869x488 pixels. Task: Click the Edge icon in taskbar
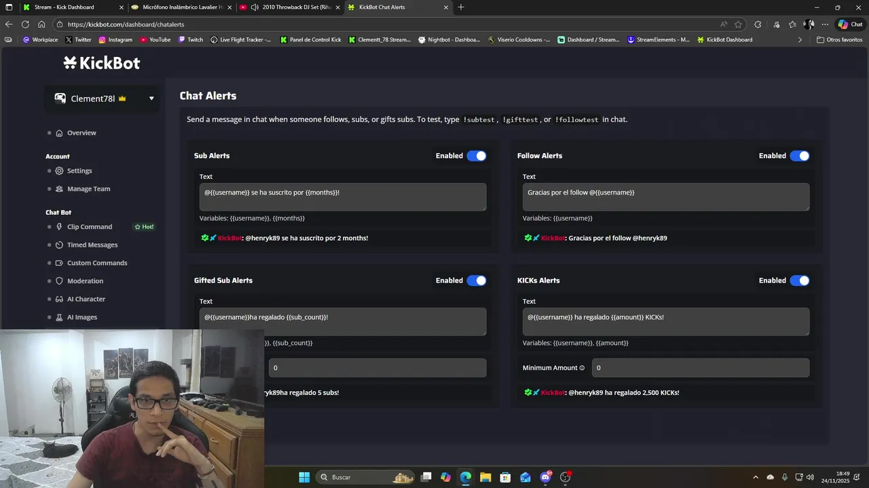pos(465,477)
